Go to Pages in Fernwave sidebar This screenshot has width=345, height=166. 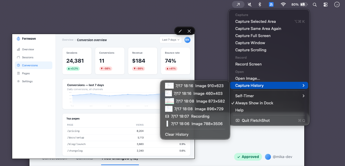(x=34, y=73)
